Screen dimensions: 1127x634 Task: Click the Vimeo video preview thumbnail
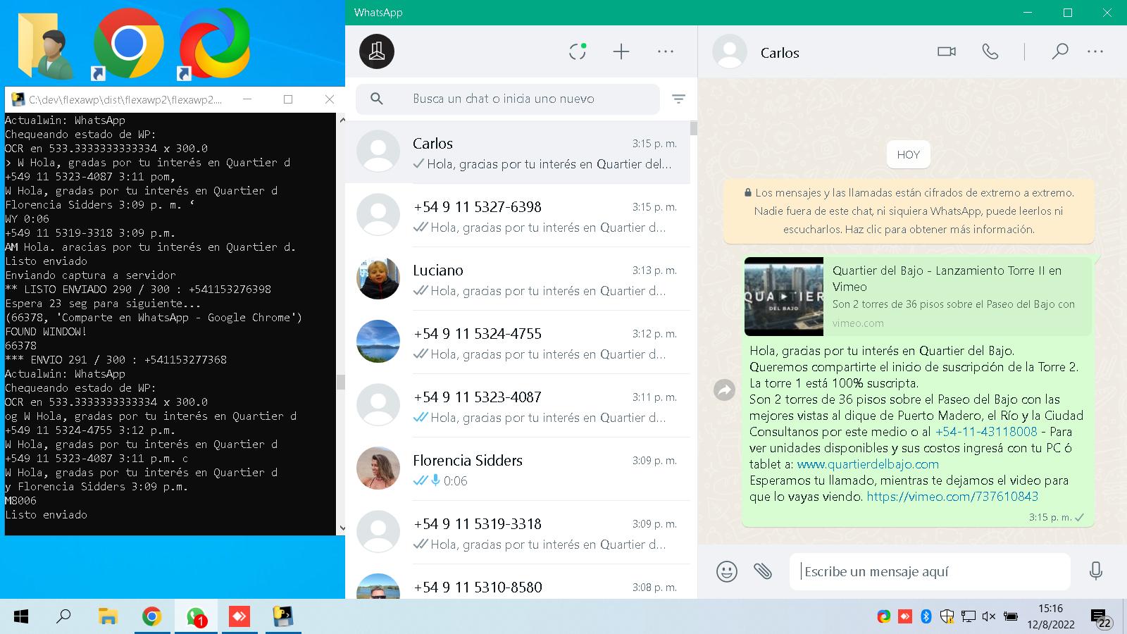tap(784, 297)
